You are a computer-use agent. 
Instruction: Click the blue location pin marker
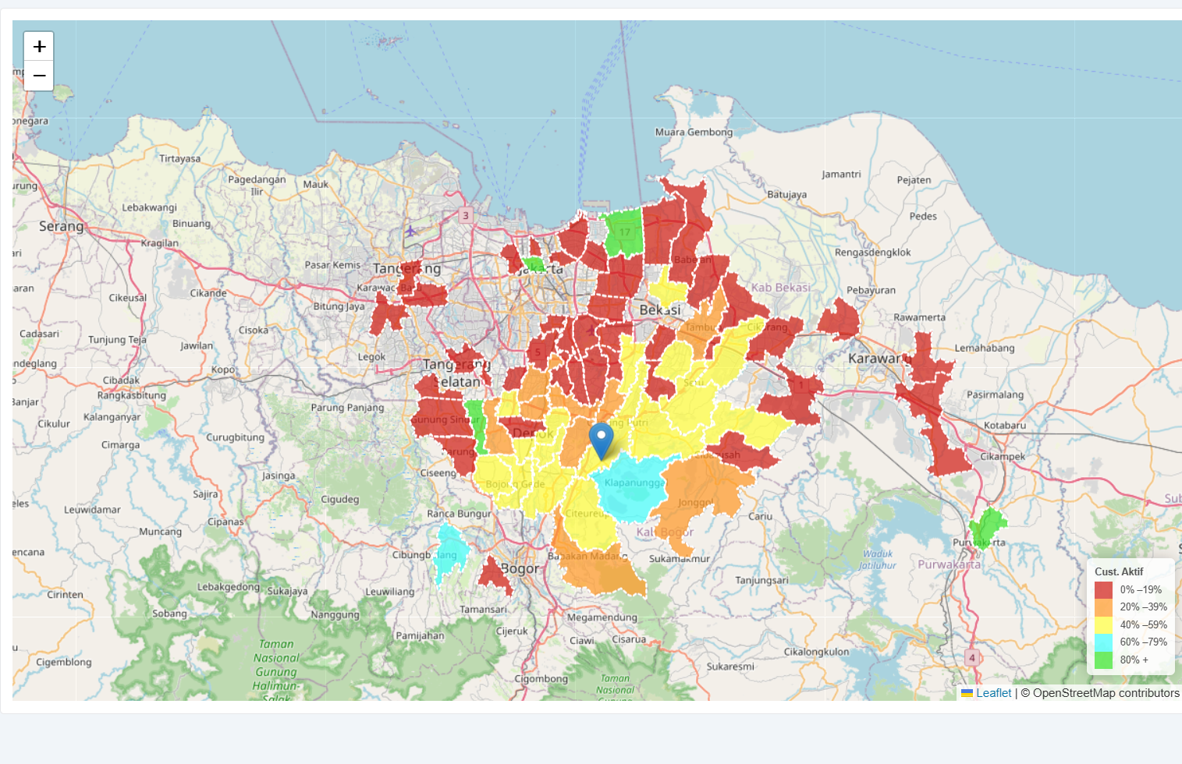pyautogui.click(x=601, y=440)
